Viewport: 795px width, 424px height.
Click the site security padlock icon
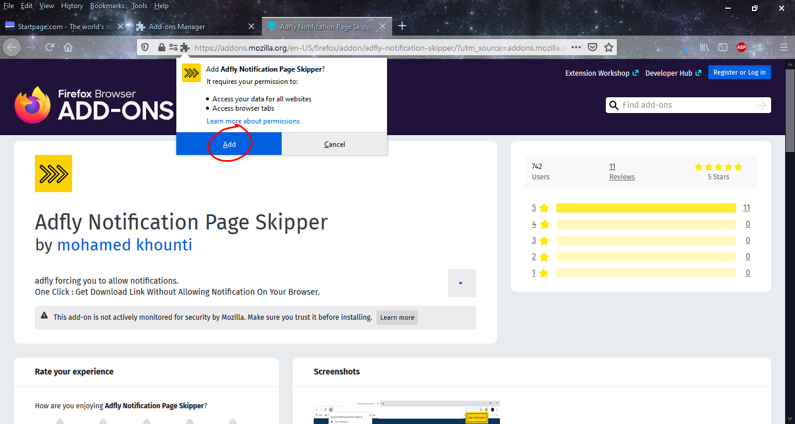point(161,47)
